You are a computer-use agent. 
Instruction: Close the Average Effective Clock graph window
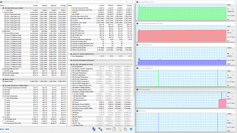tap(235, 2)
